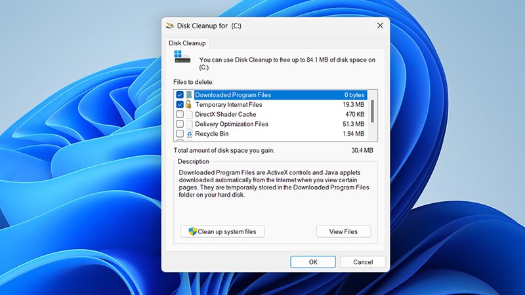
Task: Click the files list scrollbar thumb
Action: tap(372, 111)
